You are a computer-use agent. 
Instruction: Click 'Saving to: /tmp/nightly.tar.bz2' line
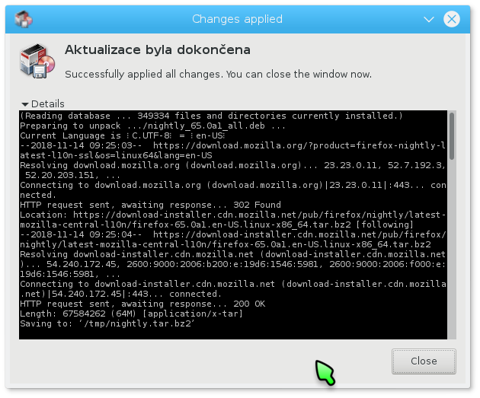click(x=107, y=323)
